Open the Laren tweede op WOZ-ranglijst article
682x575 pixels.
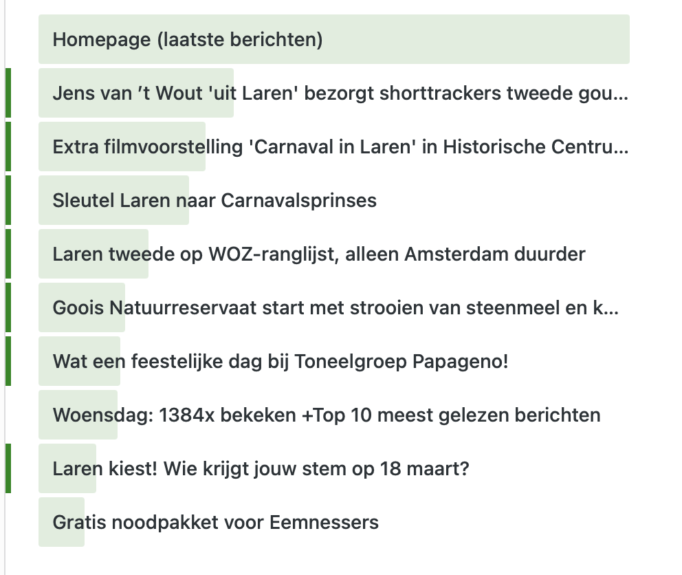[319, 254]
